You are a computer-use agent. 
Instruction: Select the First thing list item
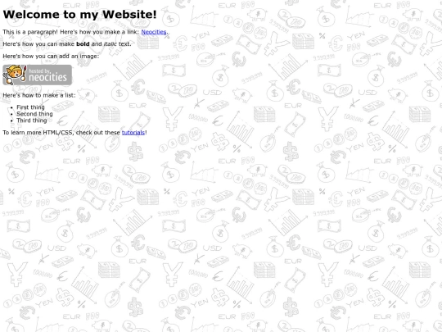click(30, 107)
